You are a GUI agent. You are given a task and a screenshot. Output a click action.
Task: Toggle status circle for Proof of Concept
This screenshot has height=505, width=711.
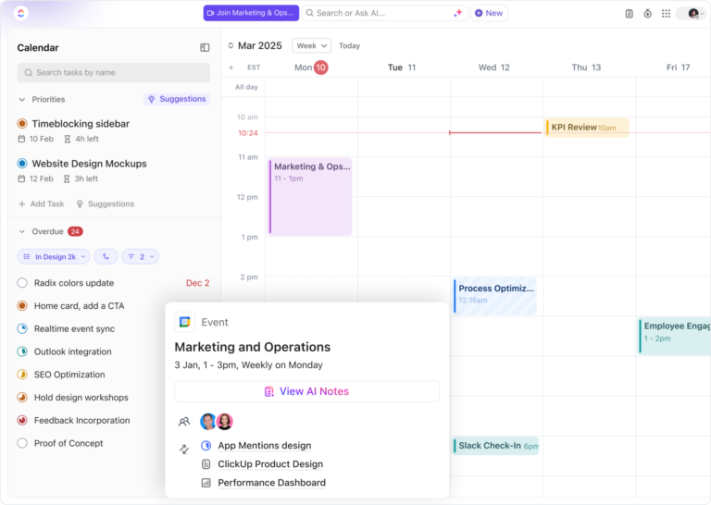click(22, 443)
